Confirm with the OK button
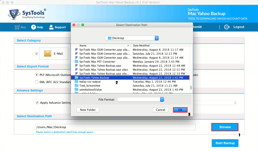Image resolution: width=258 pixels, height=151 pixels. tap(180, 110)
